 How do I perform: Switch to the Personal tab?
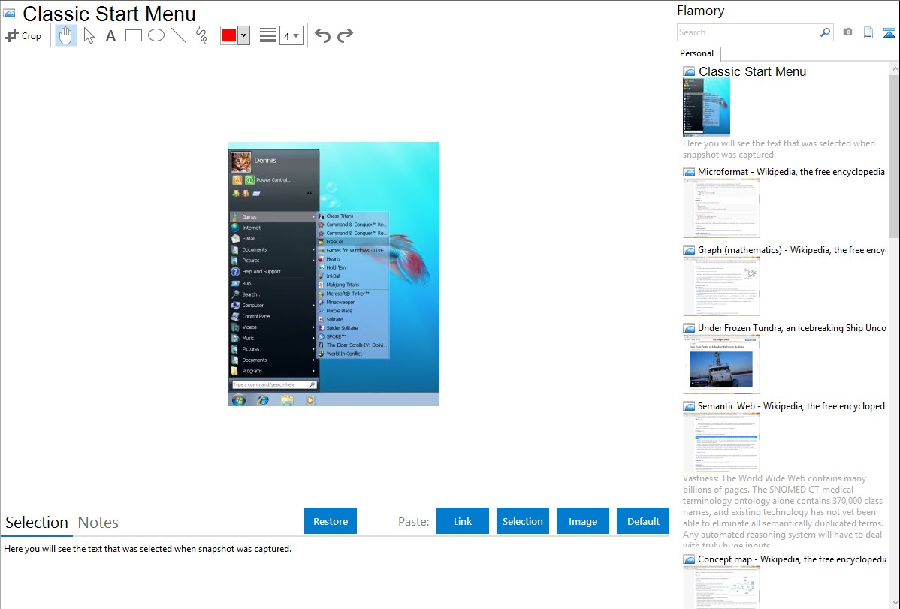click(x=696, y=53)
